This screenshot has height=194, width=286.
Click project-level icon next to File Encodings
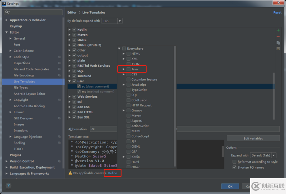pyautogui.click(x=59, y=75)
